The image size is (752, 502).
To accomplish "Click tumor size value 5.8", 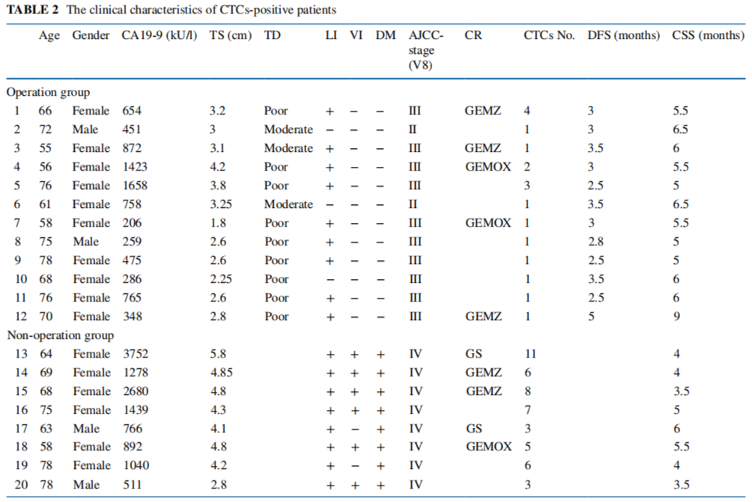I will (x=218, y=354).
